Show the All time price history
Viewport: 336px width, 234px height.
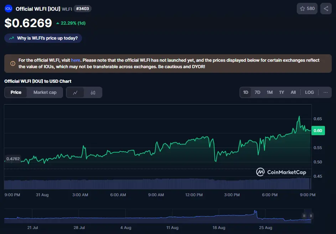pyautogui.click(x=293, y=92)
